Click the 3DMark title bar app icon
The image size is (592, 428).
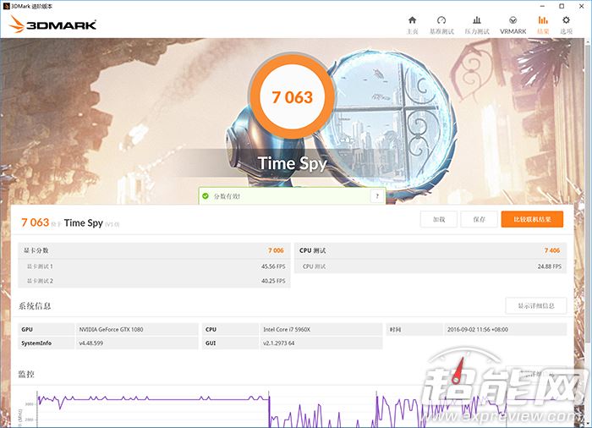(6, 6)
